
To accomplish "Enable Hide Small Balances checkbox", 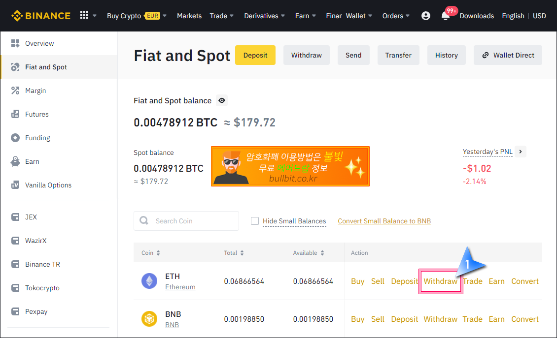I will 255,221.
